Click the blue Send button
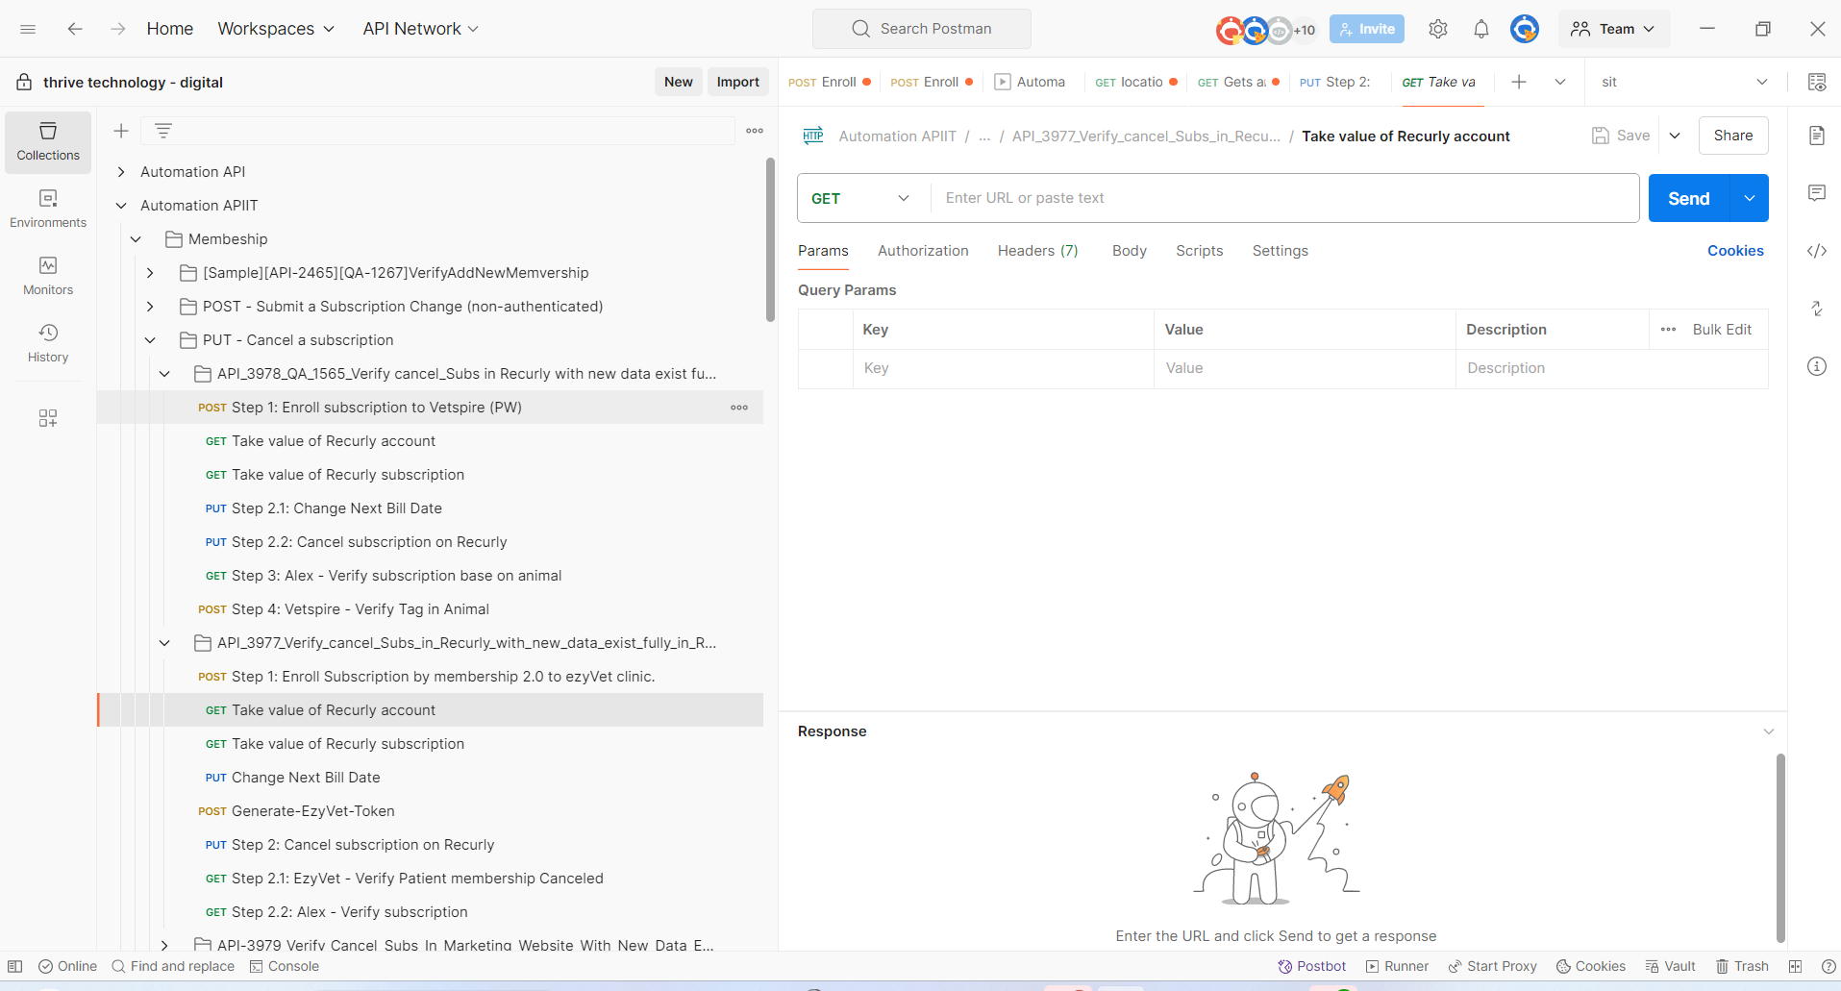The width and height of the screenshot is (1841, 991). pos(1689,198)
